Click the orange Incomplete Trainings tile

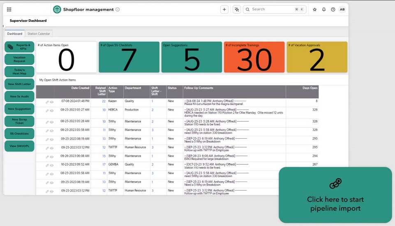(x=254, y=57)
